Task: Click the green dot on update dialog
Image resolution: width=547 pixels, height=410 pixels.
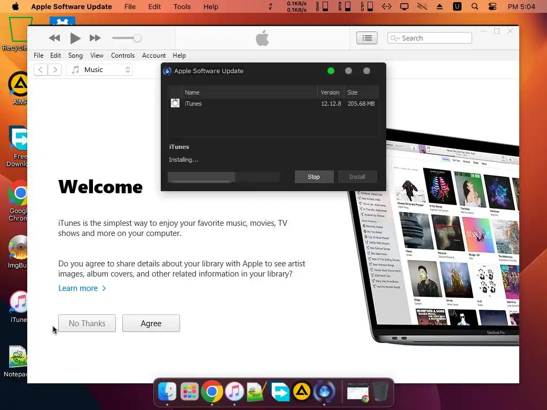Action: (x=331, y=71)
